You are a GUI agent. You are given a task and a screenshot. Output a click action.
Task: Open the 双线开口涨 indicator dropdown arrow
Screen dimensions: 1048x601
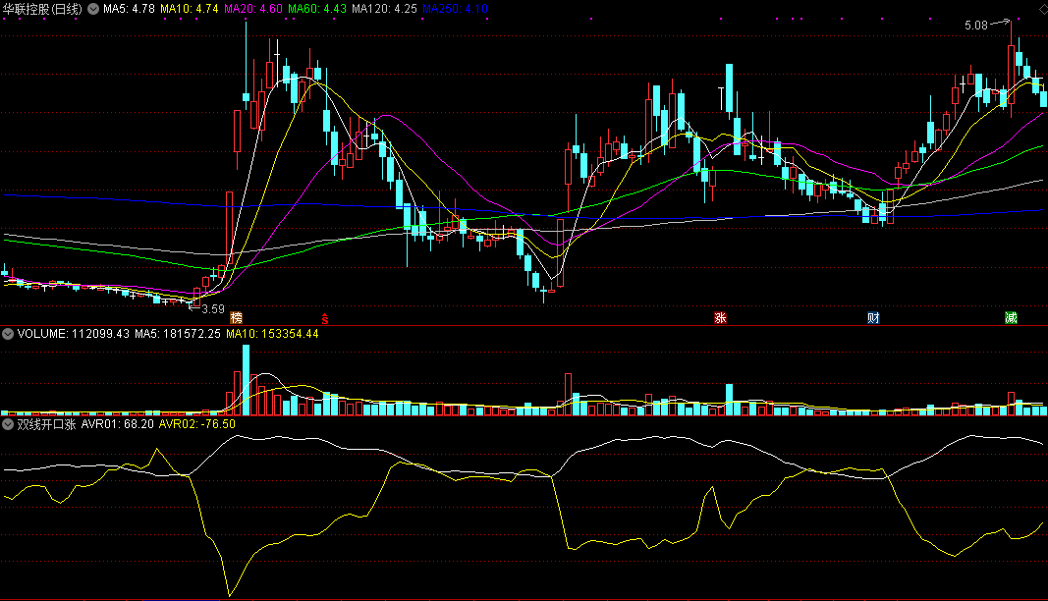[x=8, y=424]
